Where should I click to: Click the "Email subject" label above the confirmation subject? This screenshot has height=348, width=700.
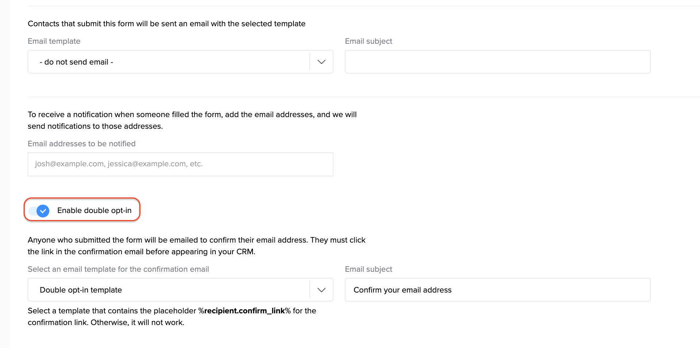click(x=368, y=269)
